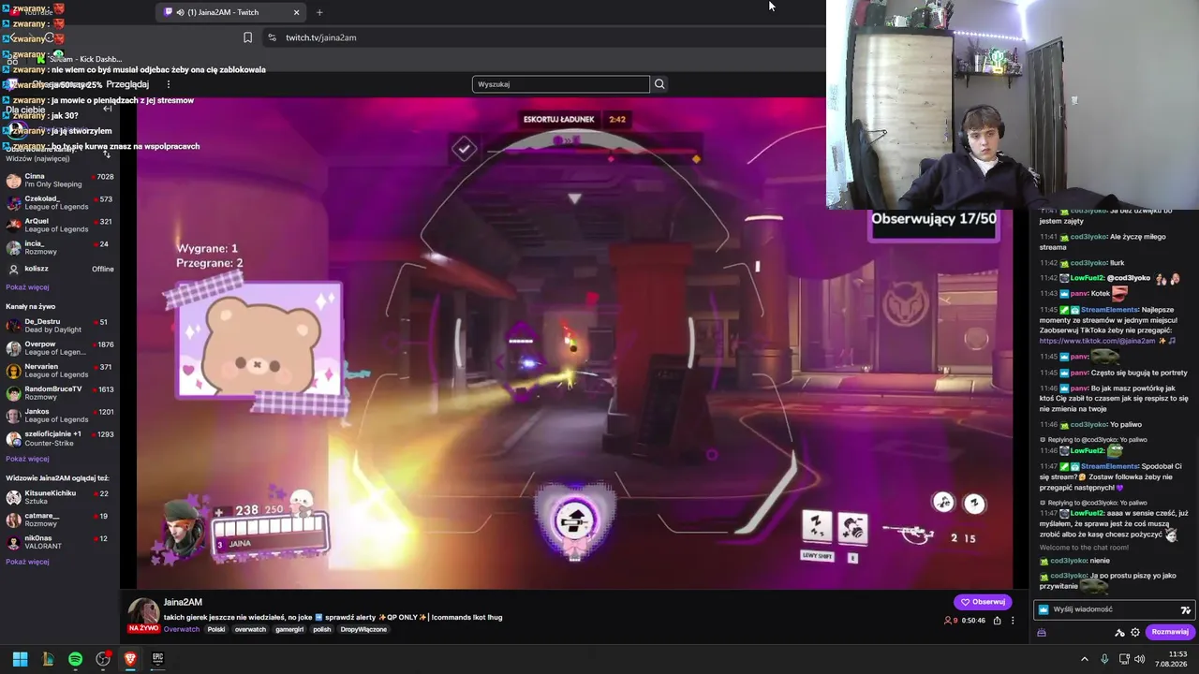Open the Przeglądaj browse page

[x=126, y=84]
